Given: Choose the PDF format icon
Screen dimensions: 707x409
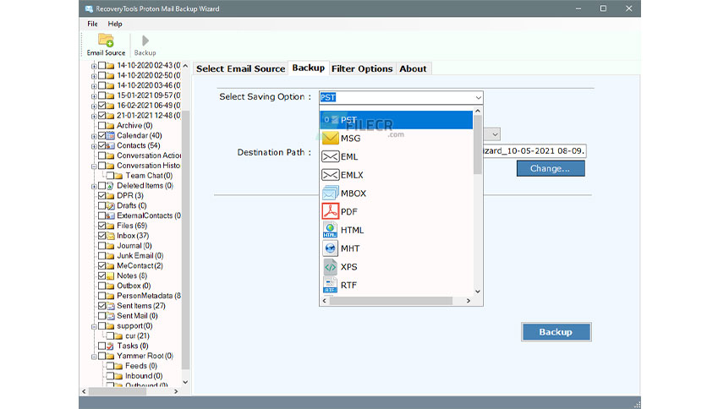Looking at the screenshot, I should tap(330, 212).
